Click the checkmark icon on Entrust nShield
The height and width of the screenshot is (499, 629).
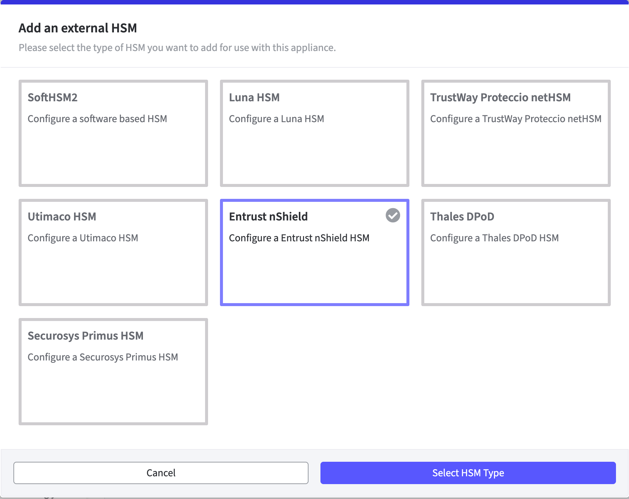(393, 215)
